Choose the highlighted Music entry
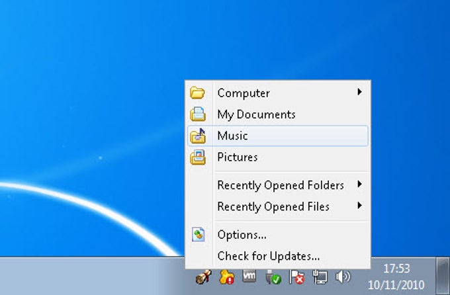The height and width of the screenshot is (295, 450). tap(278, 136)
